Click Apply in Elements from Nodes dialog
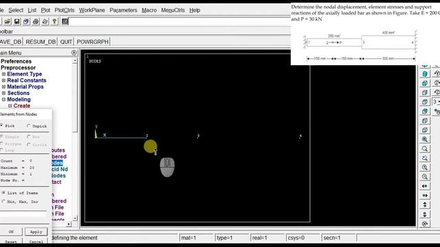Image resolution: width=440 pixels, height=247 pixels. tap(36, 232)
